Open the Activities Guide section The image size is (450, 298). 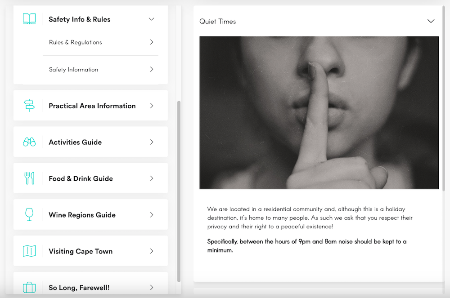91,142
